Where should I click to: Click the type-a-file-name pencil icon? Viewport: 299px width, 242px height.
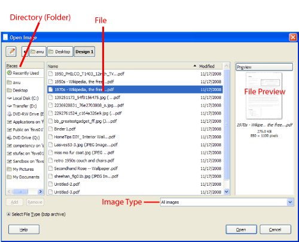pos(11,52)
